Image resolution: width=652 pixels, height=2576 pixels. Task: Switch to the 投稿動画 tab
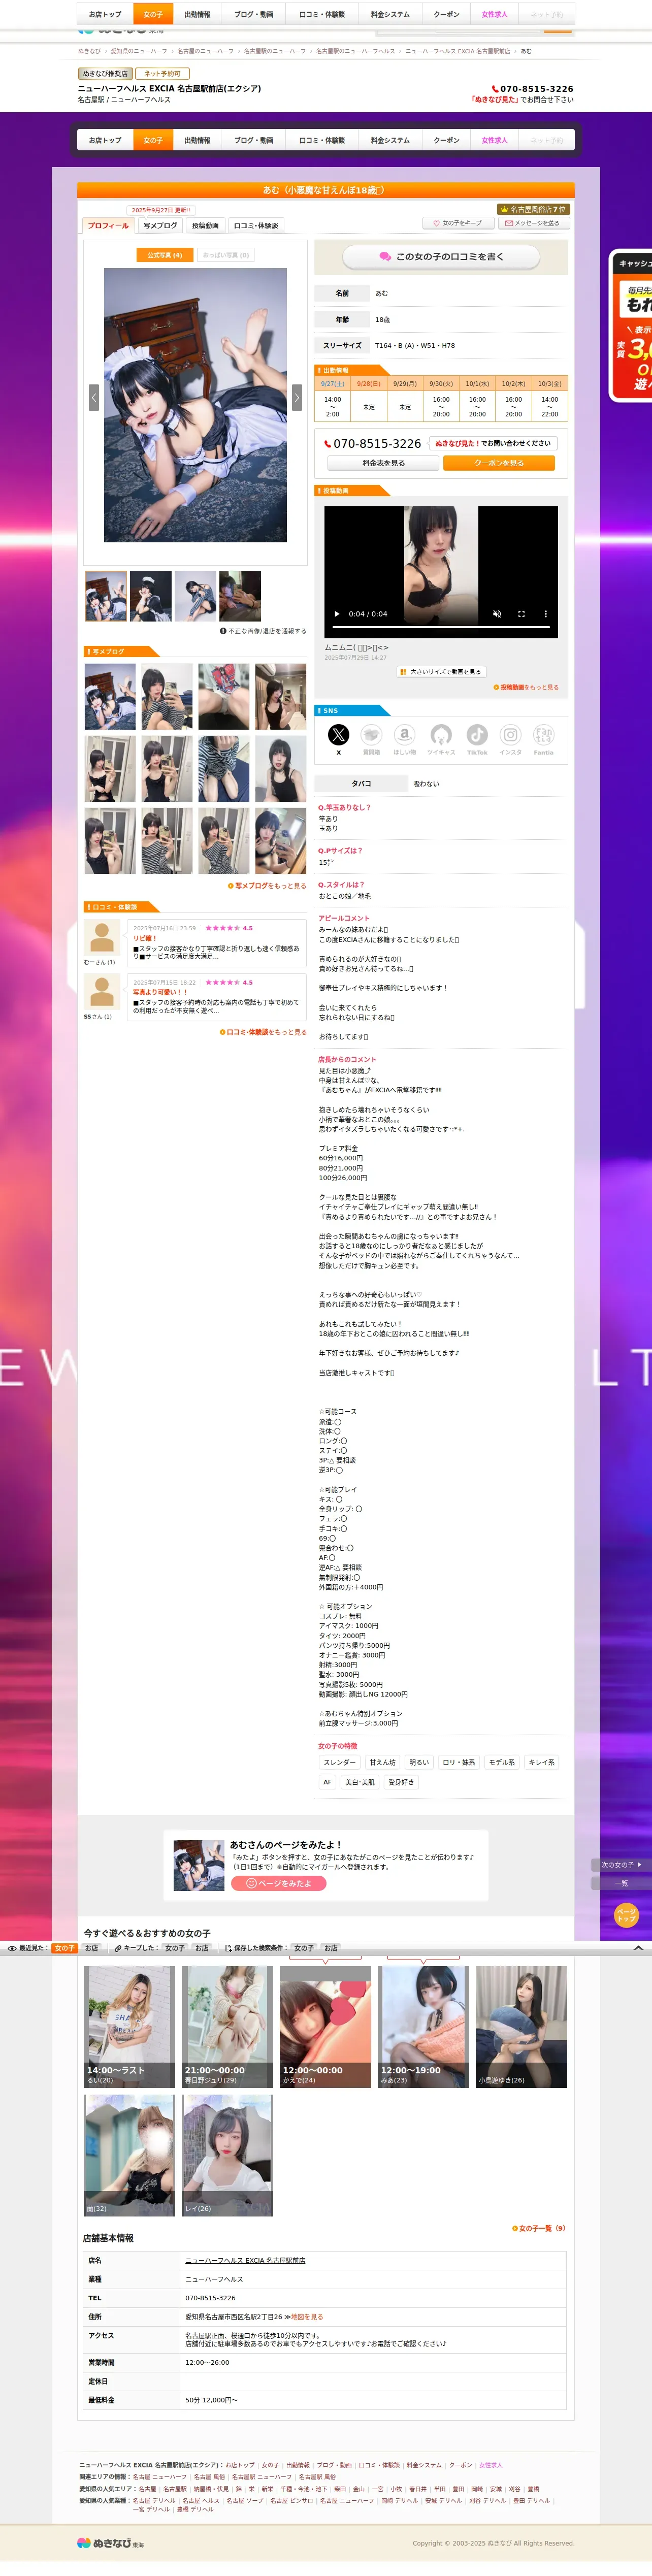click(205, 225)
